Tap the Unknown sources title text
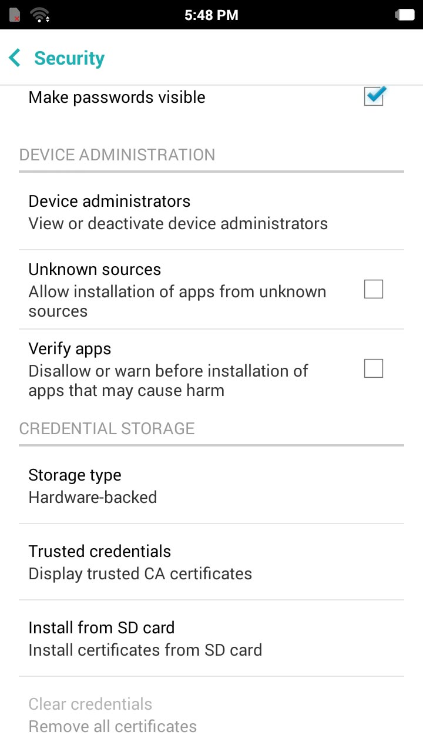 [x=95, y=269]
